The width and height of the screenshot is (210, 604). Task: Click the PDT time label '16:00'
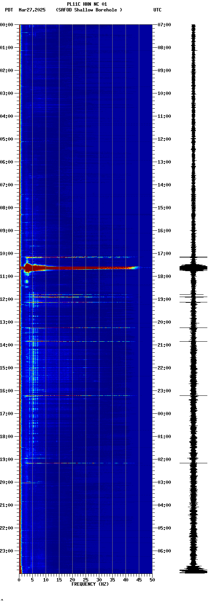pyautogui.click(x=7, y=391)
